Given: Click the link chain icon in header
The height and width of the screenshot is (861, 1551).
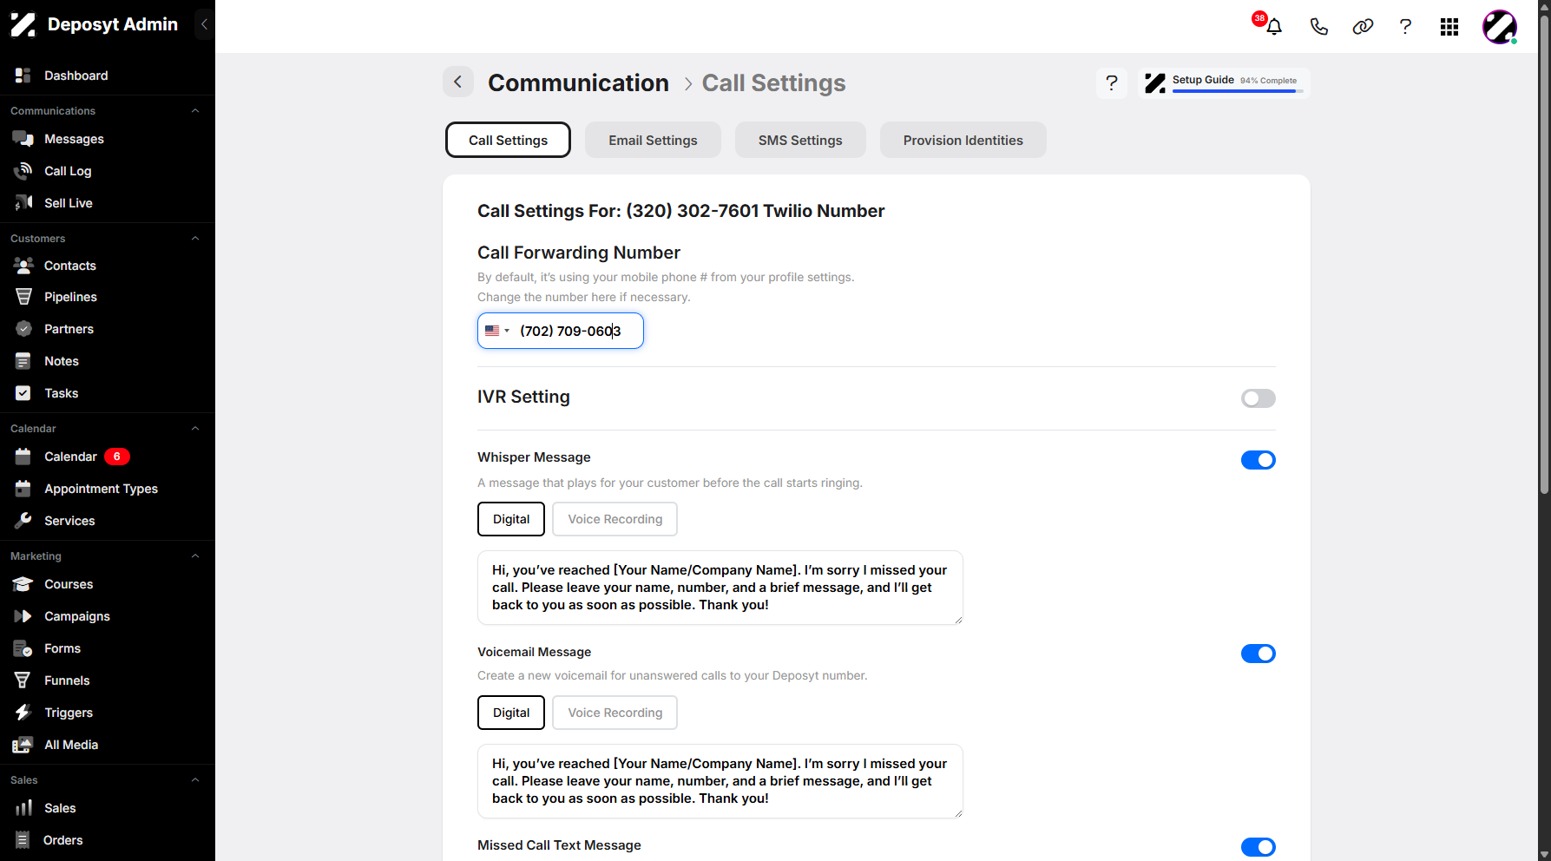Looking at the screenshot, I should [x=1363, y=27].
